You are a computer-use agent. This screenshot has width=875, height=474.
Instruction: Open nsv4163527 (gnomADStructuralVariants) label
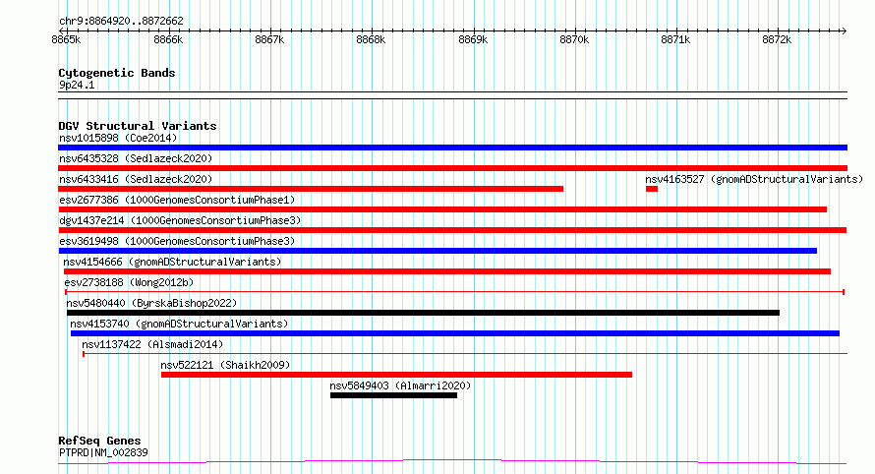click(x=754, y=179)
